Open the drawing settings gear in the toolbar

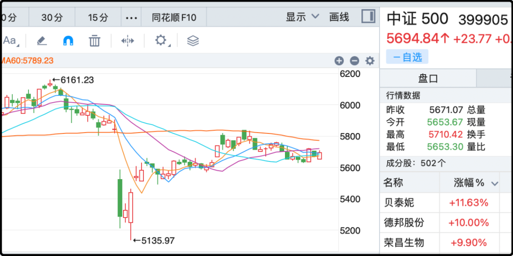click(x=161, y=40)
